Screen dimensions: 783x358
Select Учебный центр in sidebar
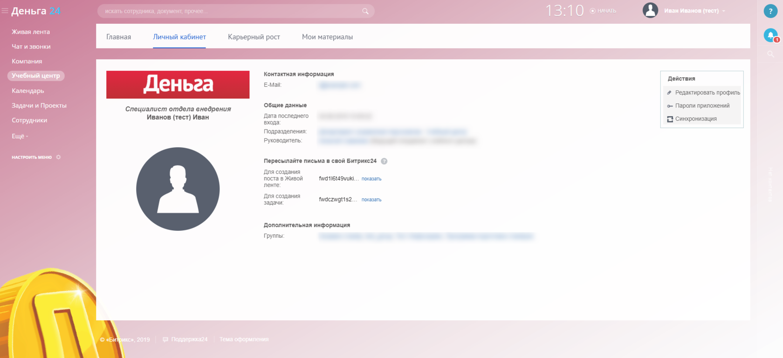[x=36, y=76]
